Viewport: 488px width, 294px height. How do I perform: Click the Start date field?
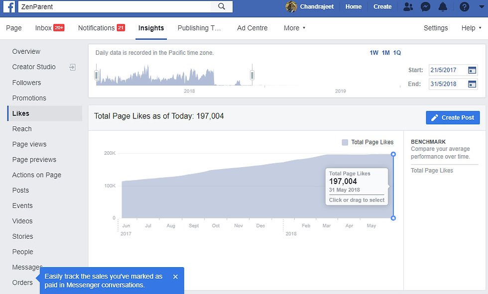point(453,70)
